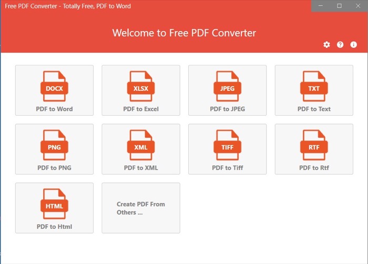
Task: Open the settings gear icon
Action: tap(326, 45)
